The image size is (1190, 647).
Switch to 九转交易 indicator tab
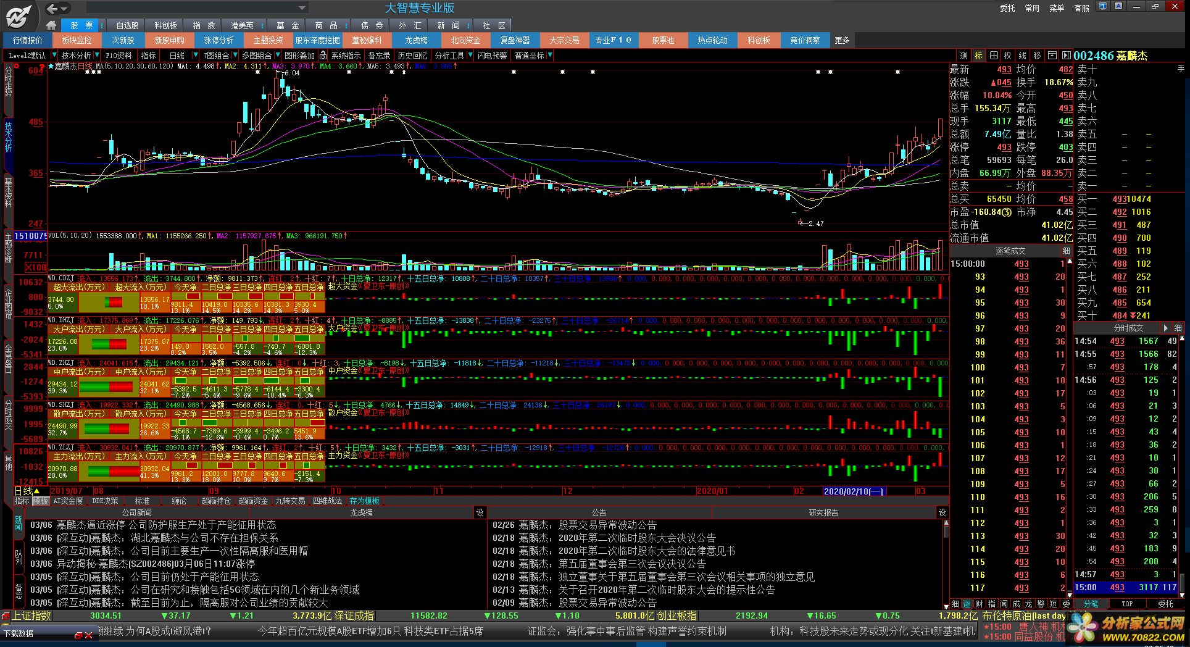[x=290, y=501]
